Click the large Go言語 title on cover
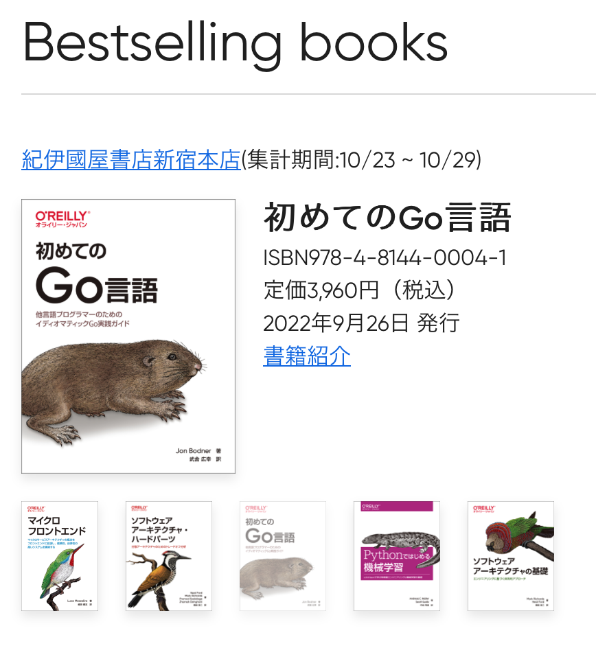Viewport: 596px width, 659px height. [x=97, y=286]
